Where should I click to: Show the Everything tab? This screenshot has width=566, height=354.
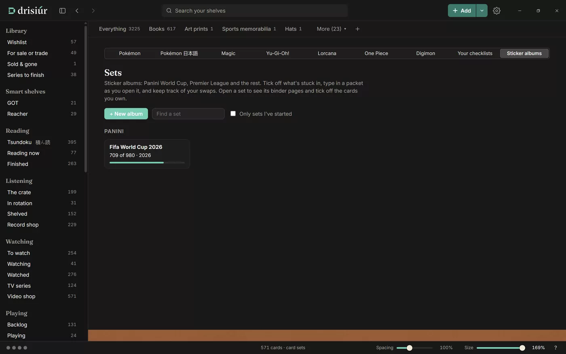[x=119, y=29]
